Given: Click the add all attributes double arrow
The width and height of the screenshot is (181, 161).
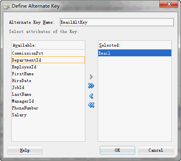Looking at the screenshot, I should pyautogui.click(x=91, y=86).
